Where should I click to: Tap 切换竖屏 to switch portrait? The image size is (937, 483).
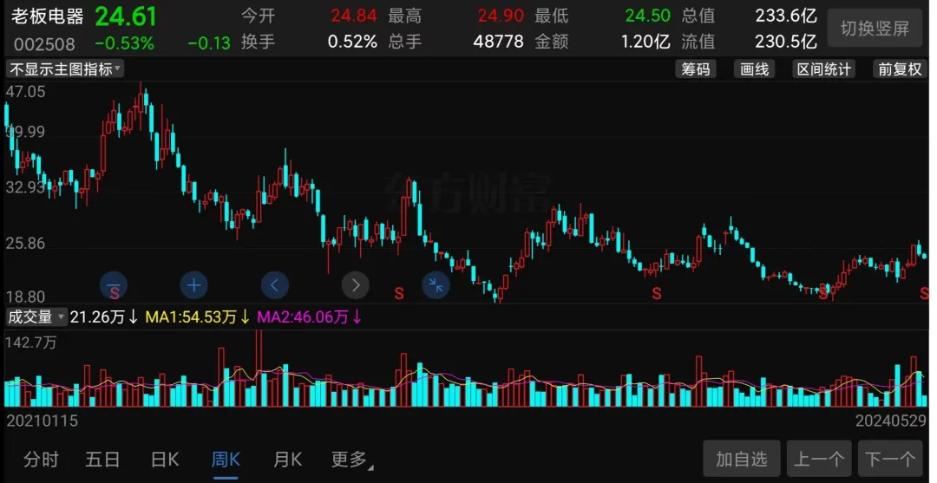[875, 28]
